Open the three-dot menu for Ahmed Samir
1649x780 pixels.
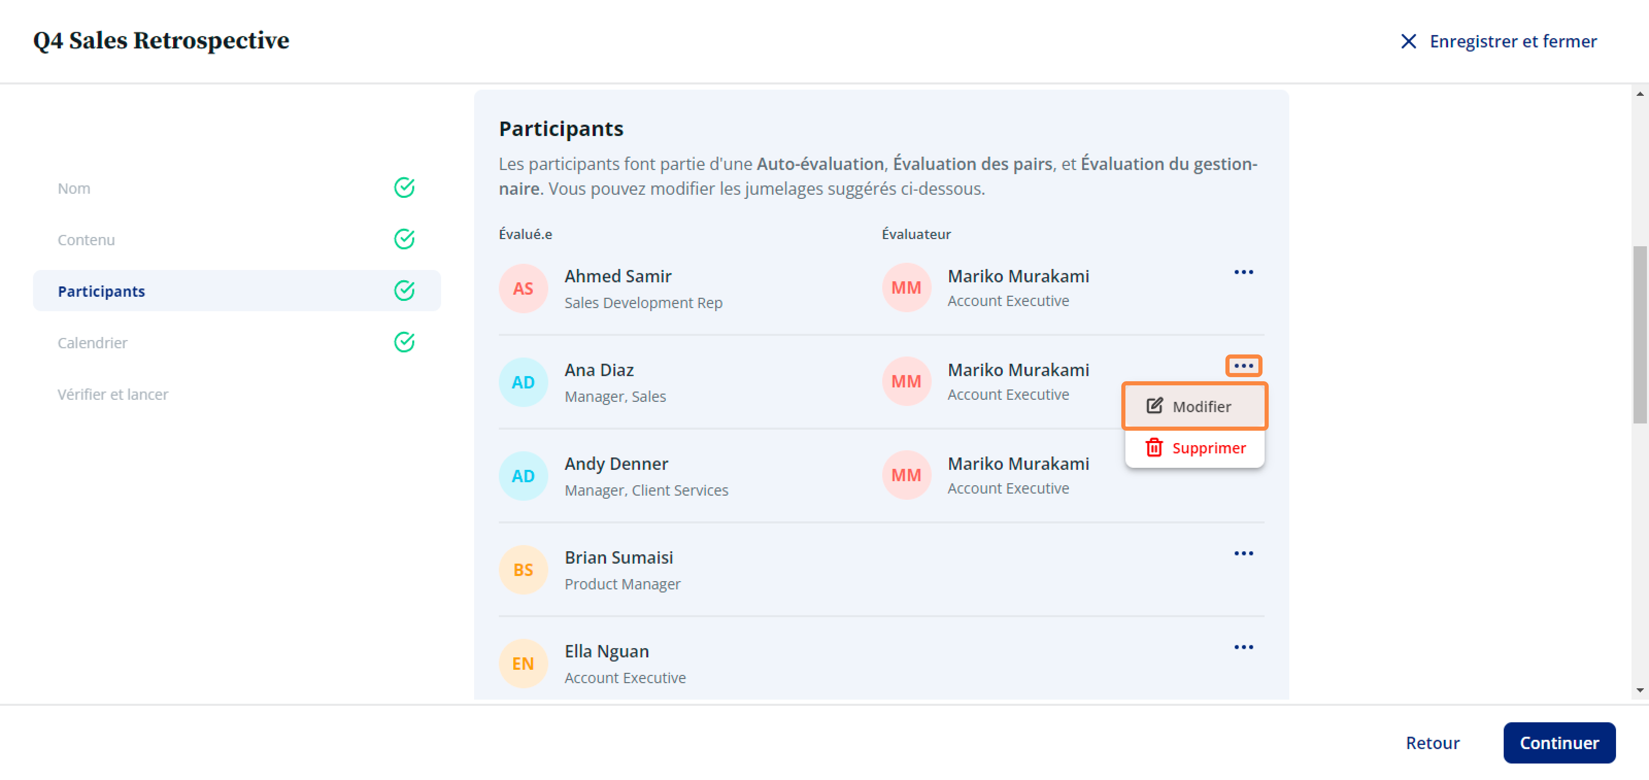coord(1243,273)
